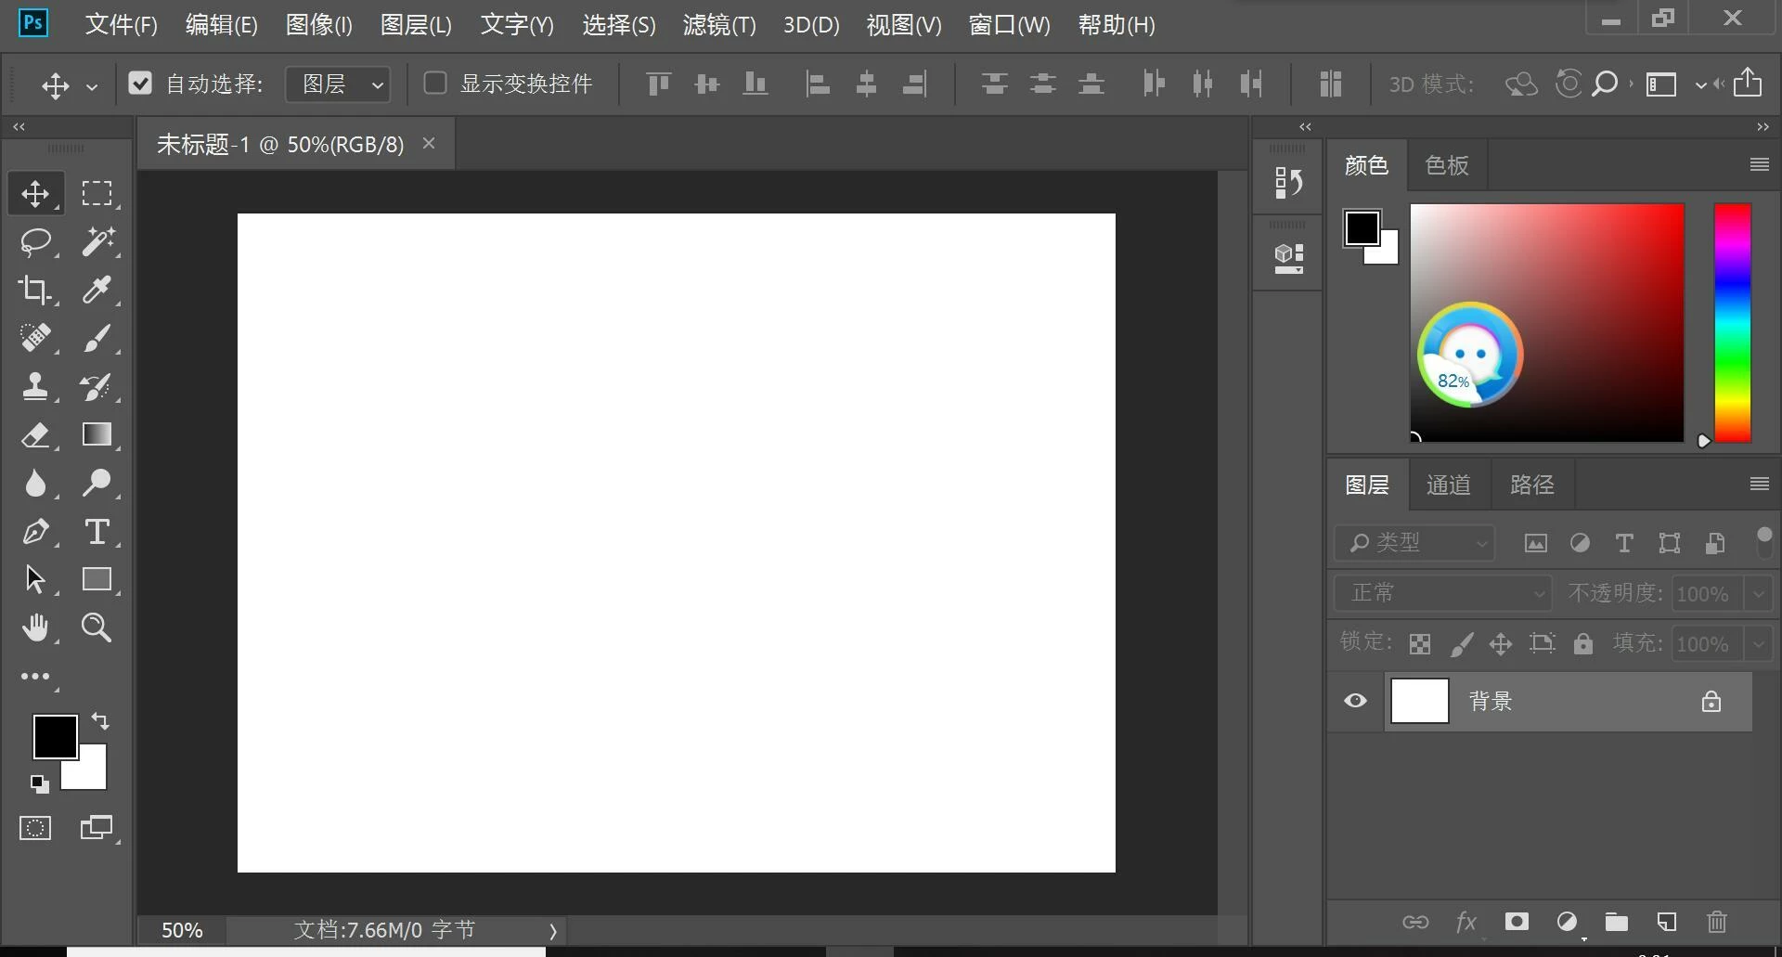The width and height of the screenshot is (1782, 957).
Task: Open the 3D materials panel icon
Action: click(1288, 259)
